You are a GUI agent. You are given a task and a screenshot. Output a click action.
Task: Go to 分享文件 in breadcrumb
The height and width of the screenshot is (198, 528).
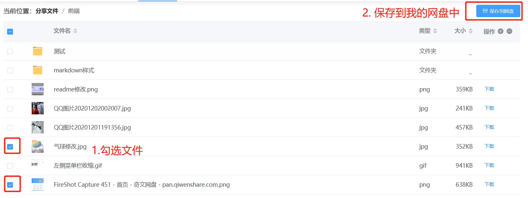47,11
